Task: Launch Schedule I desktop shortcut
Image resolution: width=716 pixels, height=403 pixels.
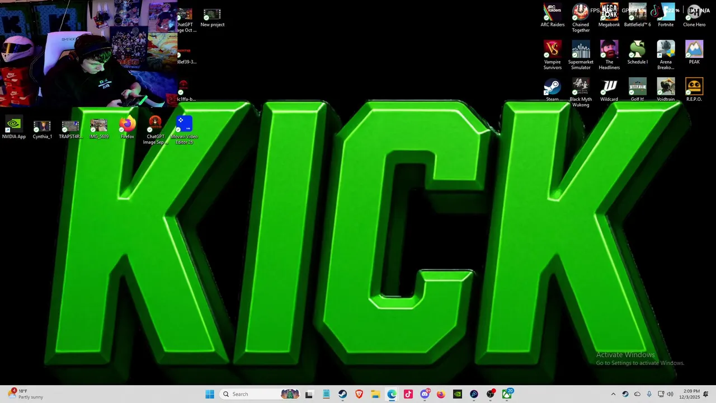Action: click(637, 53)
